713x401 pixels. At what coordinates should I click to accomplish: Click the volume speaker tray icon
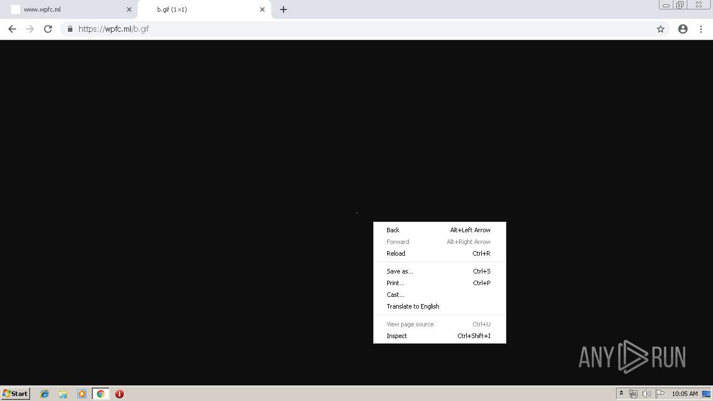click(x=646, y=394)
